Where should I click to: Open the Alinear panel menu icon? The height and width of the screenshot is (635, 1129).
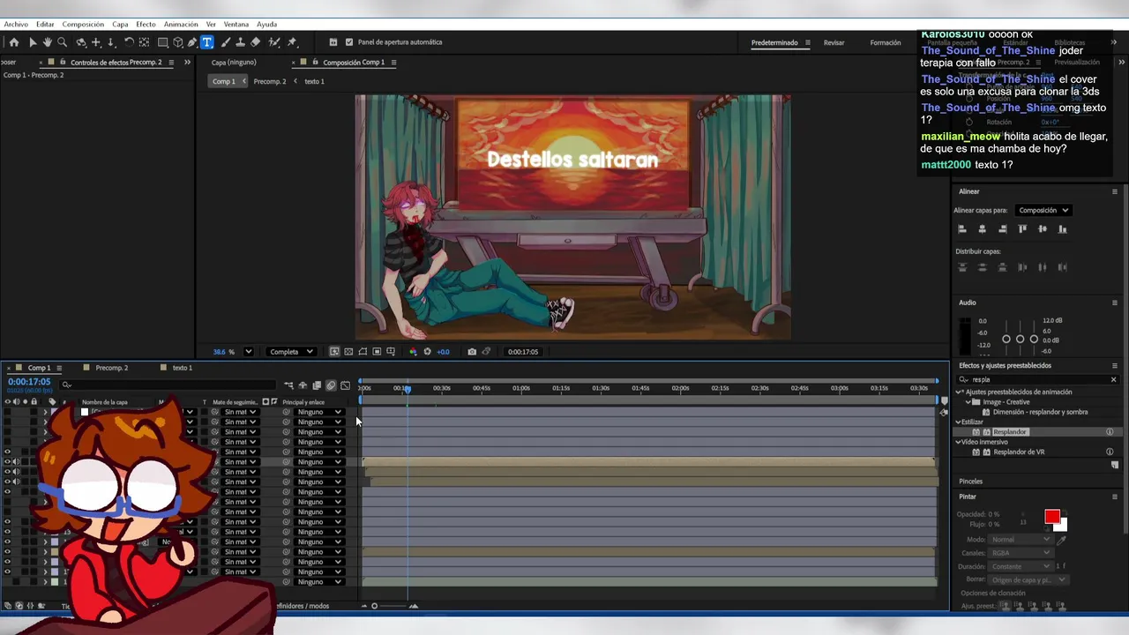[1114, 191]
